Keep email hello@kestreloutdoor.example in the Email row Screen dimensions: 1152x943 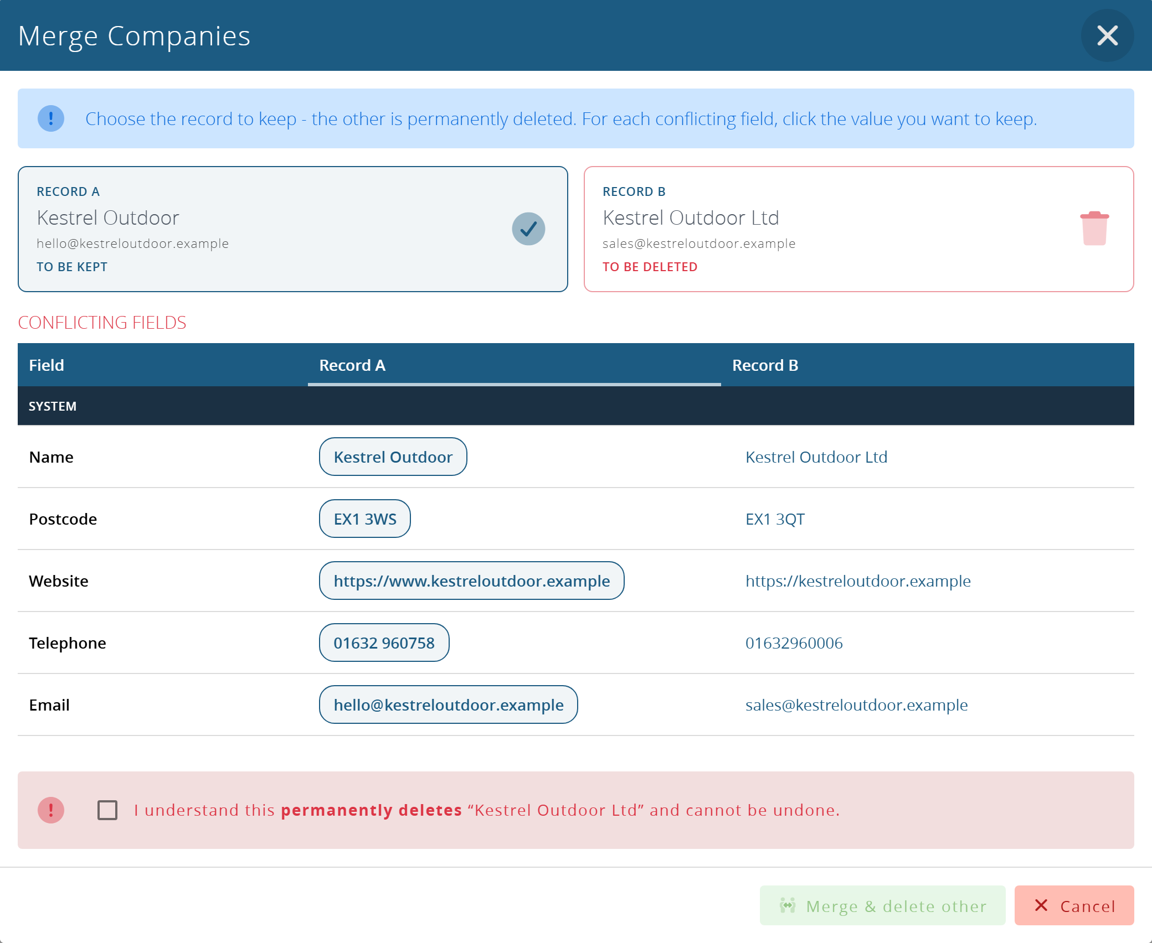point(449,705)
